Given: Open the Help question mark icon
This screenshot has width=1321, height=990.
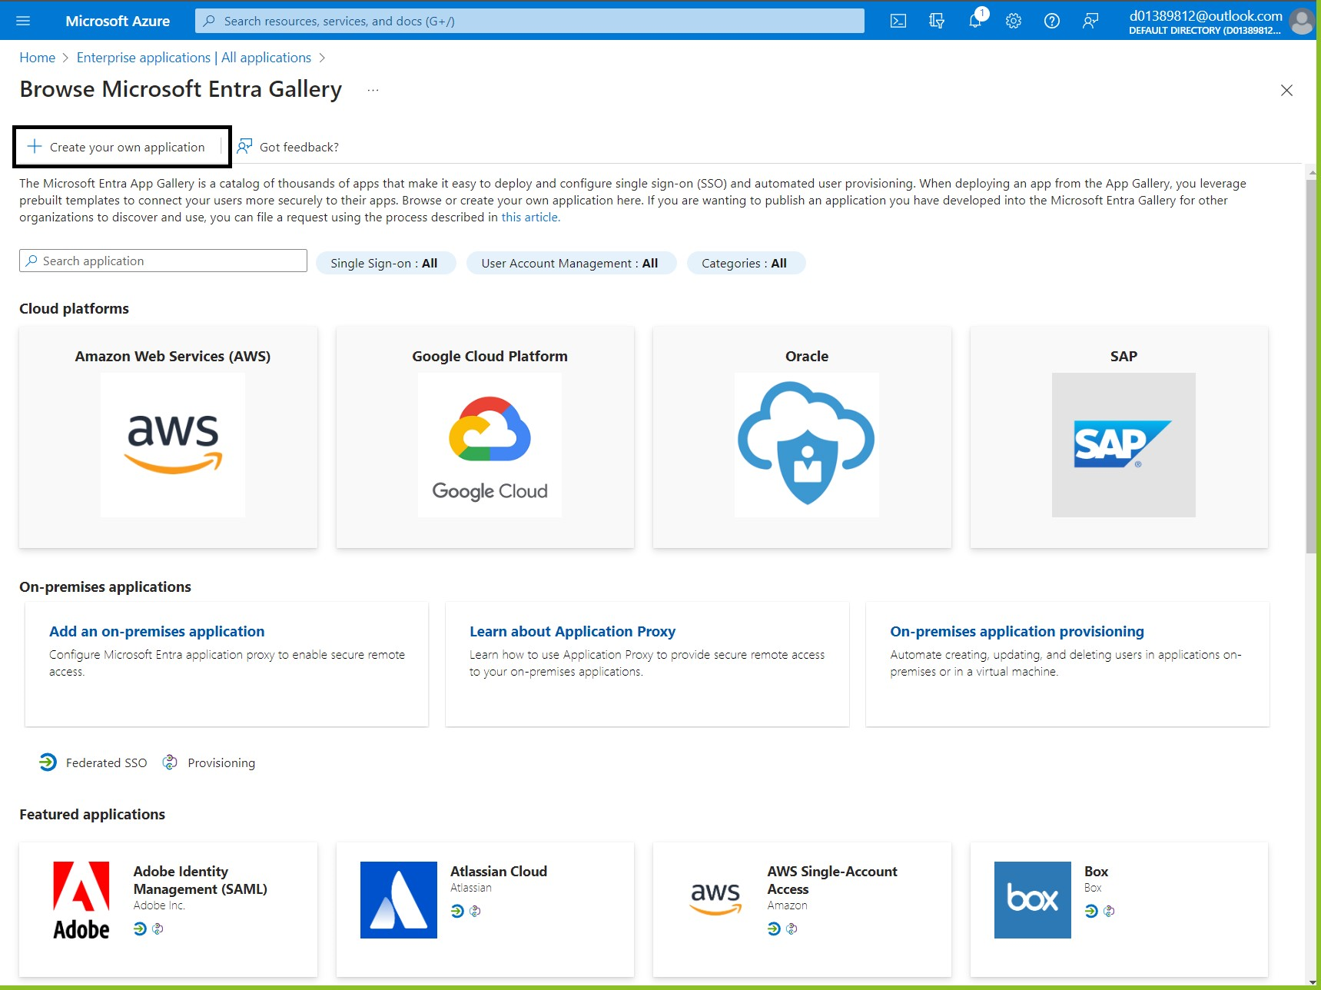Looking at the screenshot, I should point(1052,21).
